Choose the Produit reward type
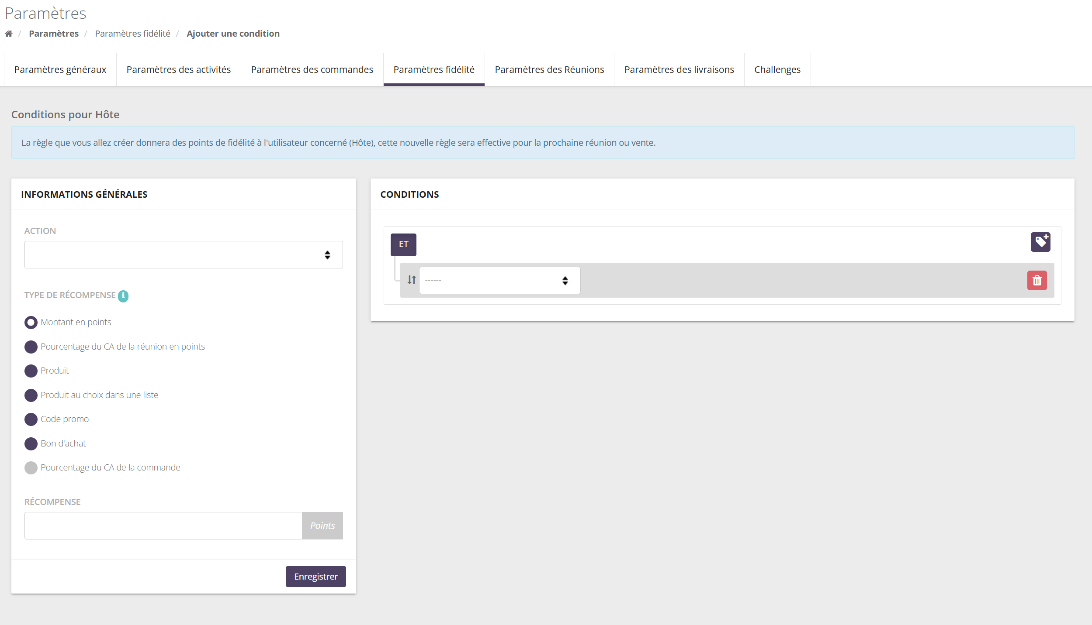The height and width of the screenshot is (625, 1092). [x=31, y=371]
